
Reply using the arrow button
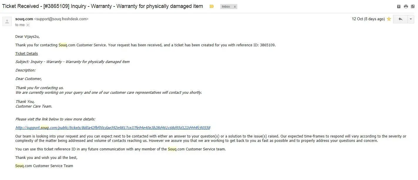[400, 19]
